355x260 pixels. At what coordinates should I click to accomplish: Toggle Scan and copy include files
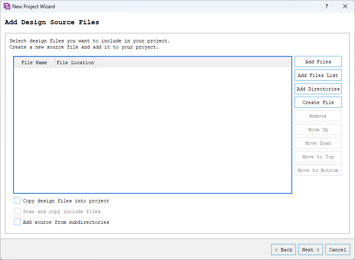click(x=17, y=211)
